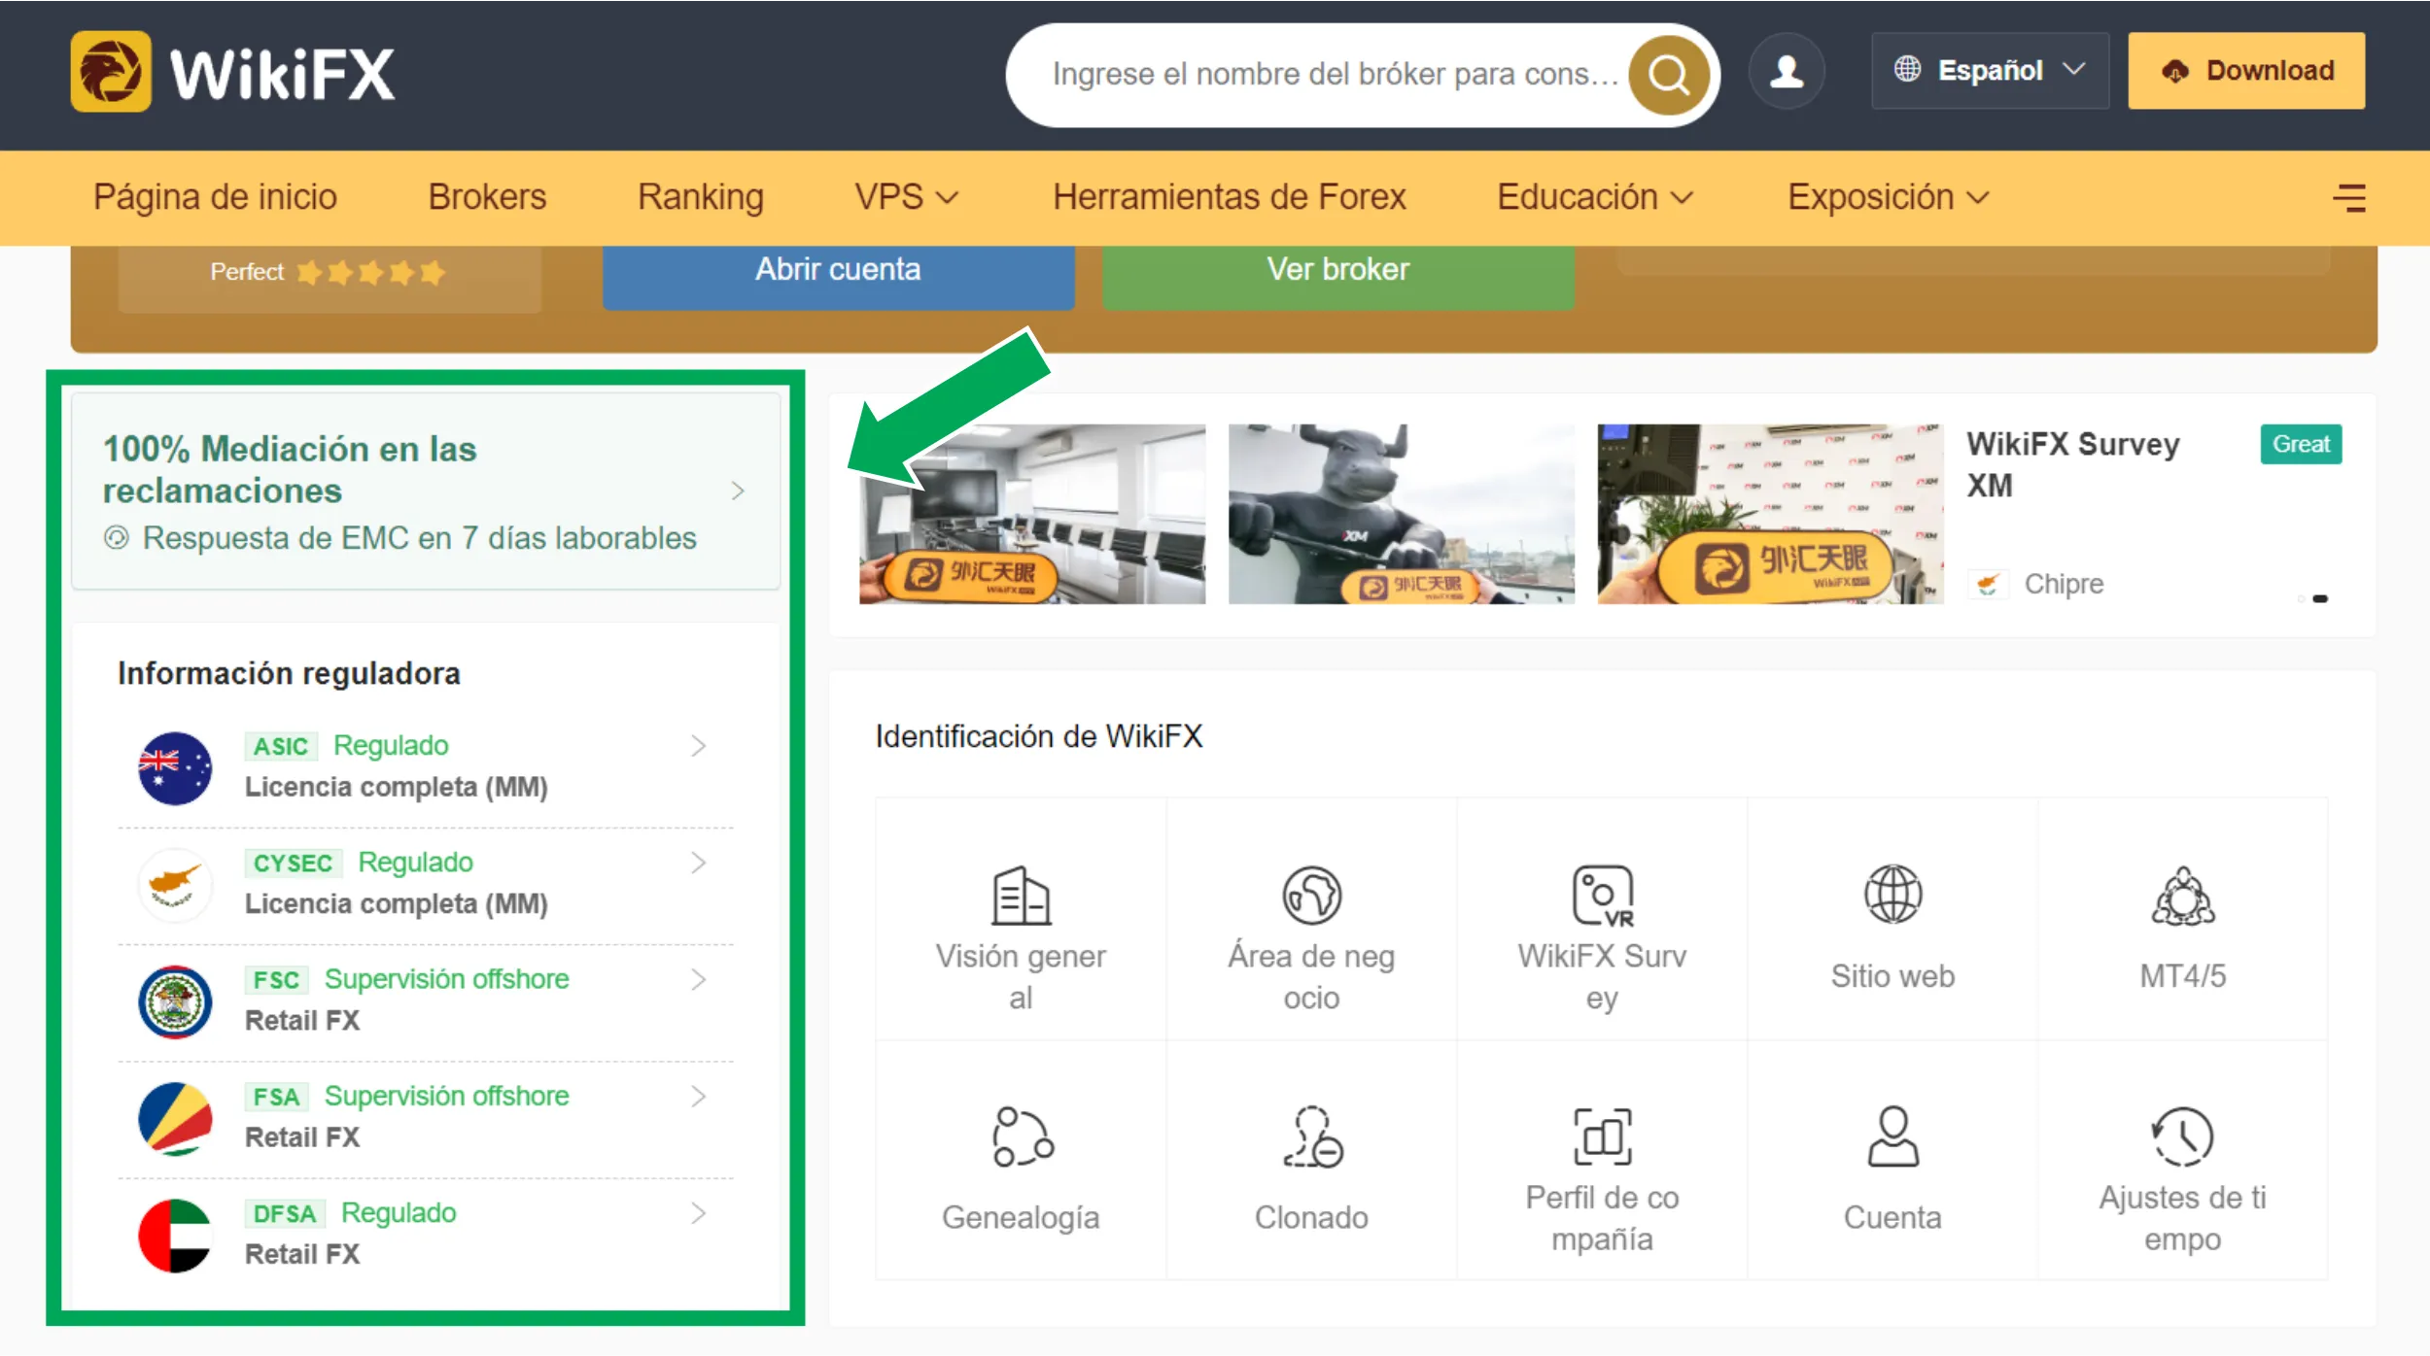Click the Australia flag beside ASIC
The width and height of the screenshot is (2430, 1356).
point(175,767)
